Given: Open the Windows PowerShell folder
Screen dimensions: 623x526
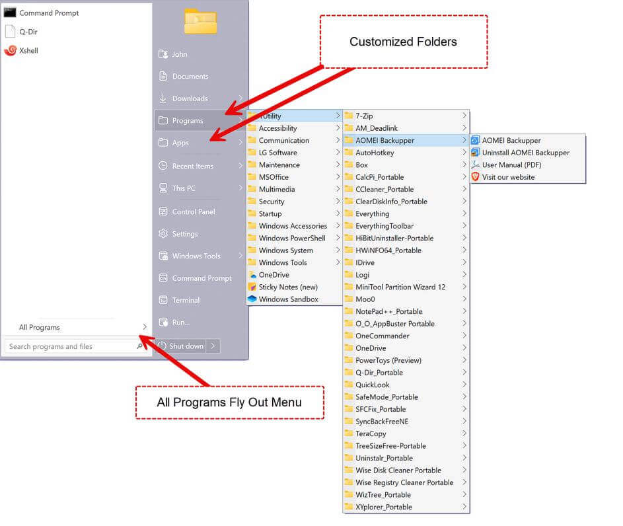Looking at the screenshot, I should 295,238.
